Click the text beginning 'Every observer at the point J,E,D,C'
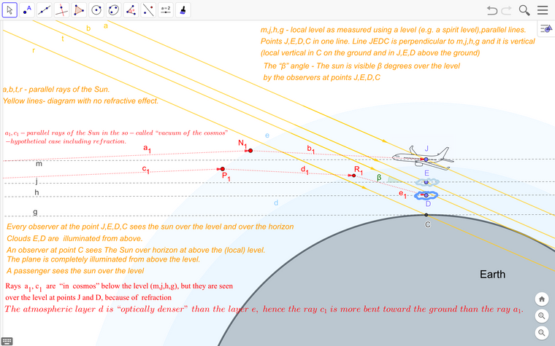 click(x=150, y=227)
